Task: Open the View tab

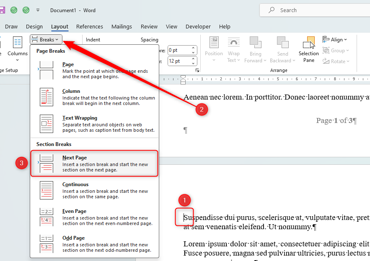Action: [x=171, y=27]
